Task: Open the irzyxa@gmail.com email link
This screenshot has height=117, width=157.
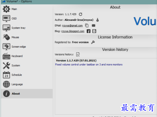Action: pos(72,26)
